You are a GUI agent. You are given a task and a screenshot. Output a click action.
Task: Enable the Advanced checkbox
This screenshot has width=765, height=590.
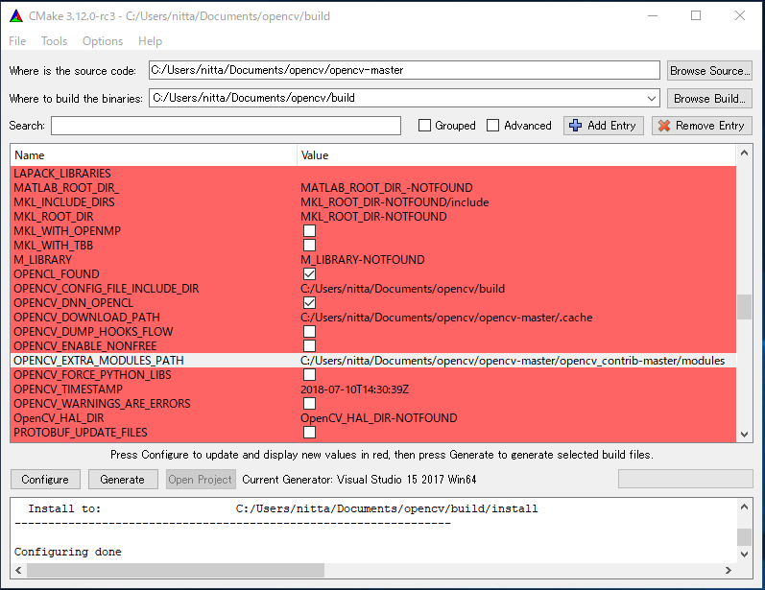493,126
